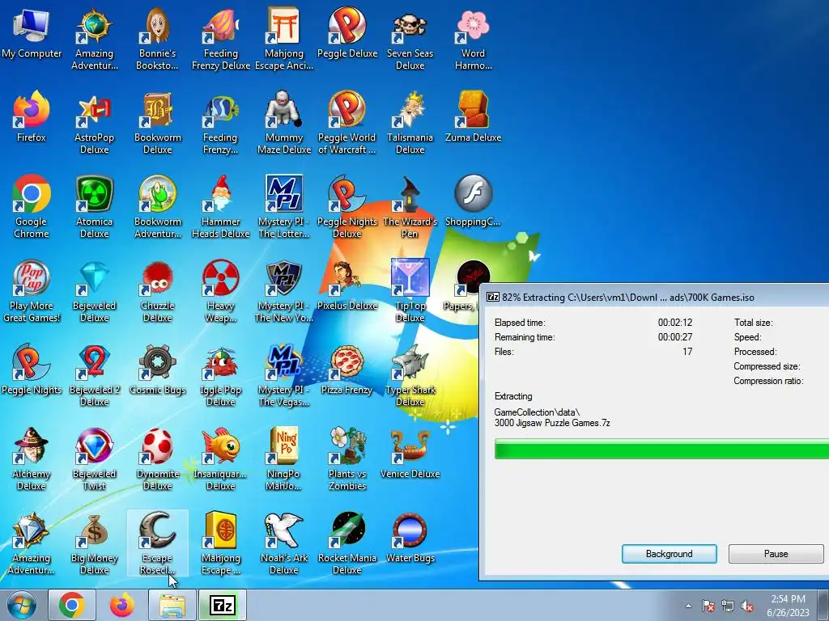The height and width of the screenshot is (621, 829).
Task: Open Windows Explorer from the taskbar
Action: 172,605
